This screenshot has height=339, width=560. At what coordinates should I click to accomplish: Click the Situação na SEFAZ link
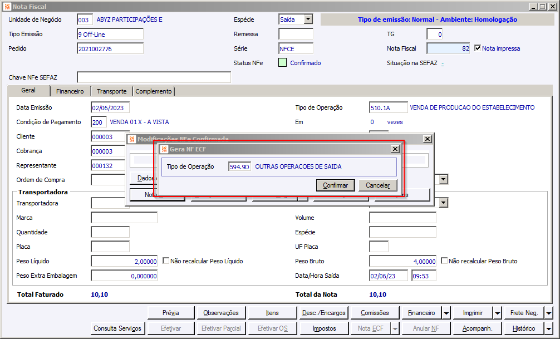pyautogui.click(x=443, y=63)
